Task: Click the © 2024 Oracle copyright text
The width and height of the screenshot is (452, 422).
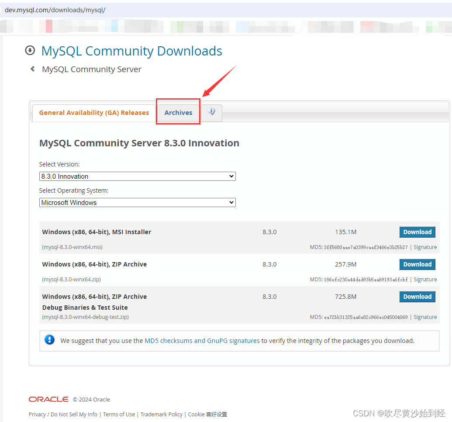Action: click(91, 399)
